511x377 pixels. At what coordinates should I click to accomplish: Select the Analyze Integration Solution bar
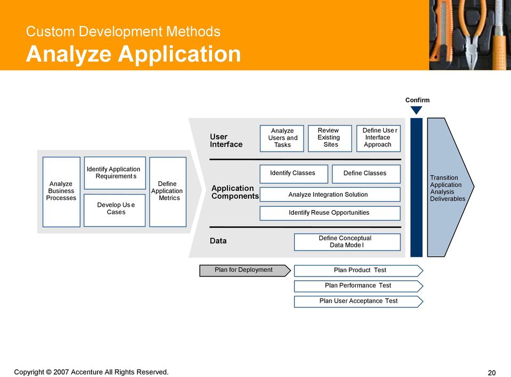330,195
